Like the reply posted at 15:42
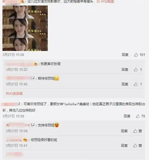The width and height of the screenshot is (149, 160). 138,84
